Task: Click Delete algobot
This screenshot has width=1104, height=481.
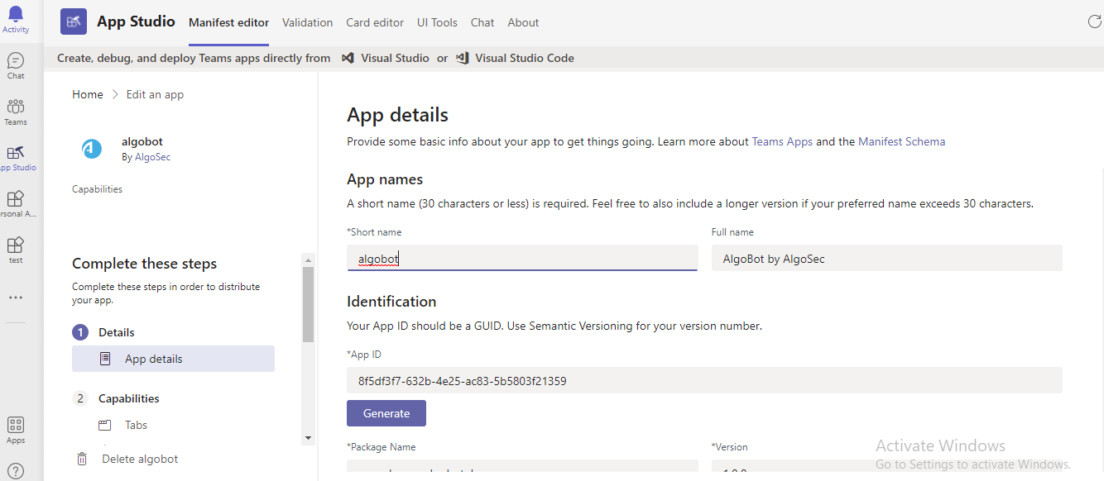Action: point(140,459)
